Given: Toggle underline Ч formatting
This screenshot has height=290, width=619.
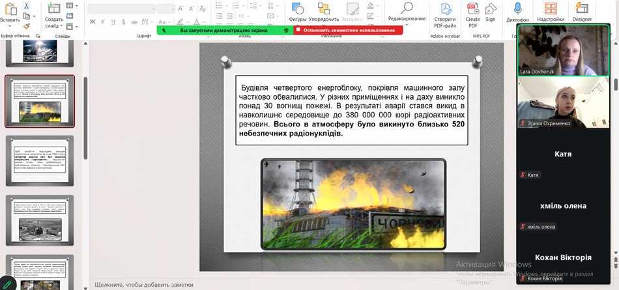Looking at the screenshot, I should click(112, 22).
